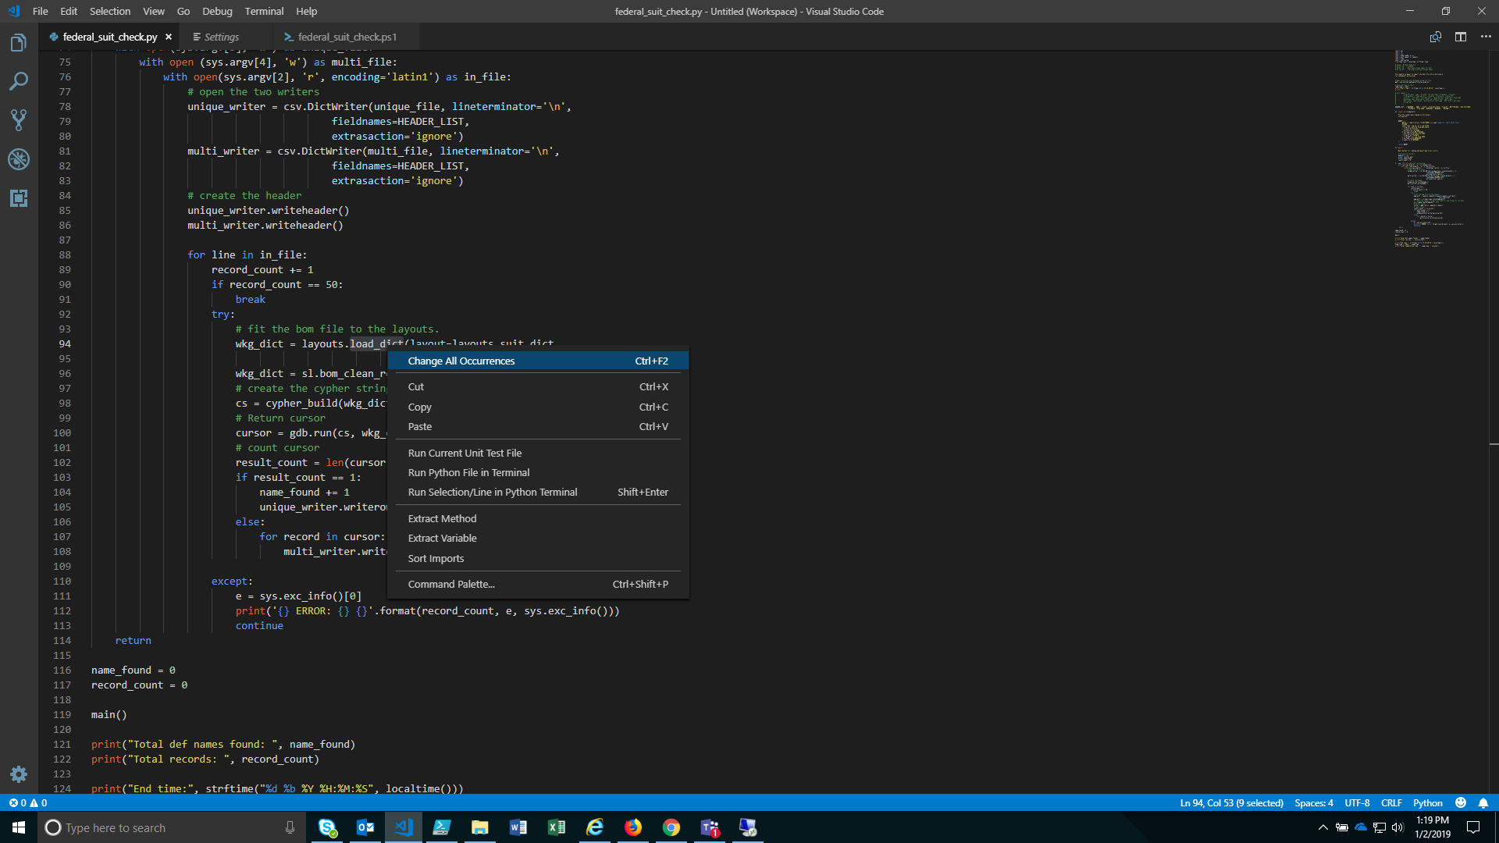Show errors and warnings from the status bar
Screen dimensions: 1499x843
point(26,802)
